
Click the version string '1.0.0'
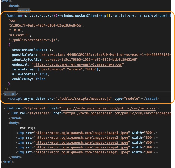pos(15,30)
